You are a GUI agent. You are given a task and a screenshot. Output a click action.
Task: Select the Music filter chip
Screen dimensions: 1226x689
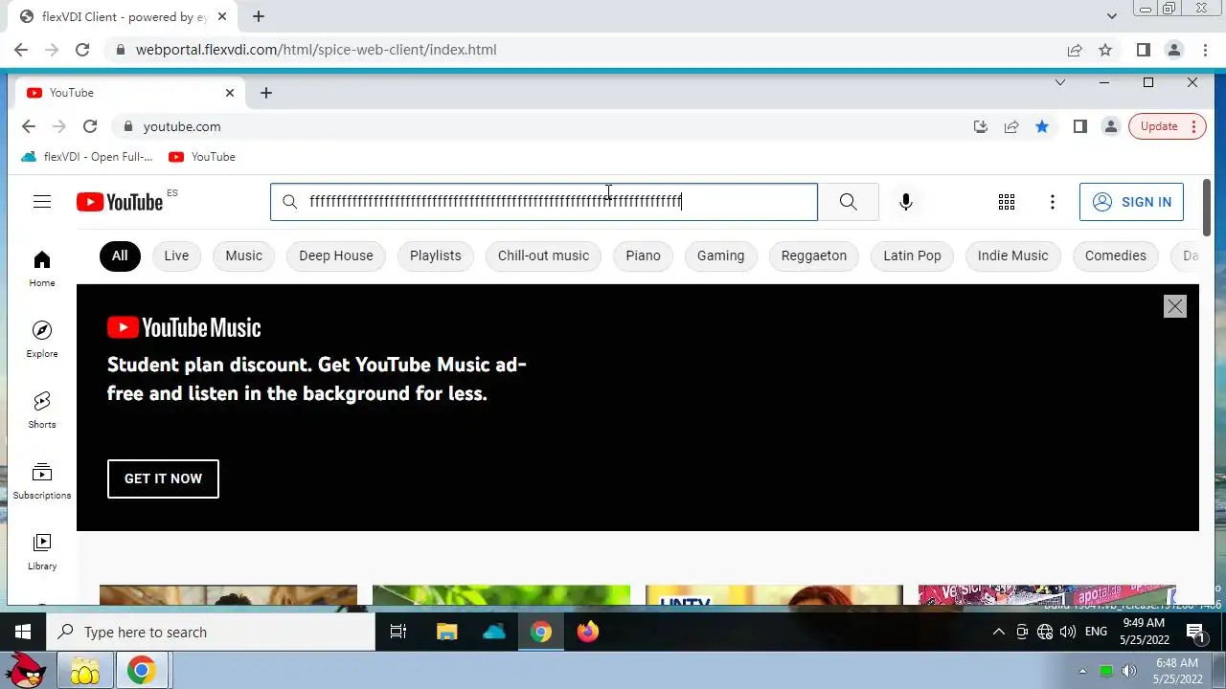click(243, 256)
